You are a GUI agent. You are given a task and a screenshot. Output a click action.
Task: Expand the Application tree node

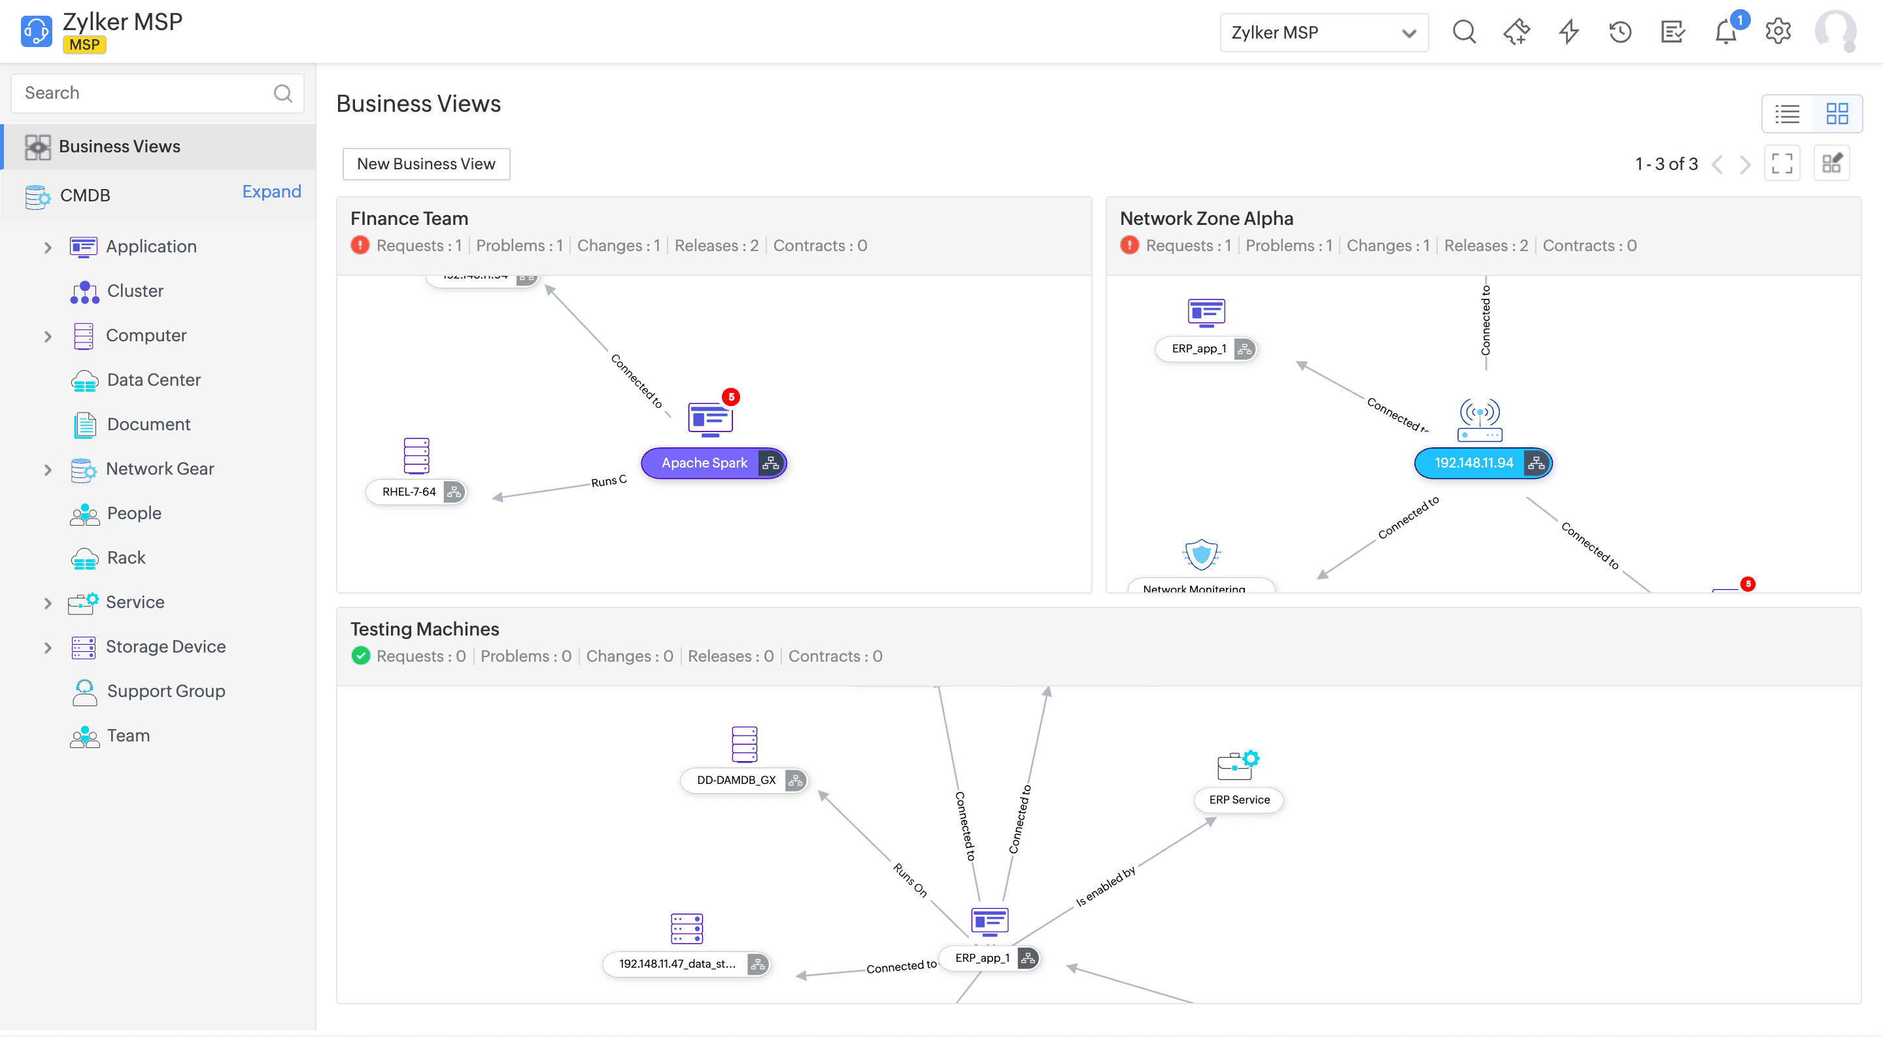(48, 248)
